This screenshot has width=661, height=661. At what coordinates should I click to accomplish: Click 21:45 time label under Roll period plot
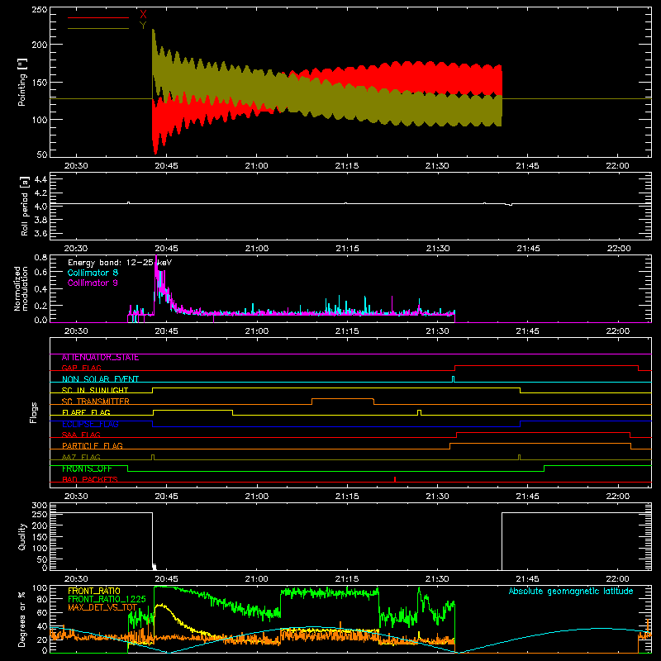(528, 249)
